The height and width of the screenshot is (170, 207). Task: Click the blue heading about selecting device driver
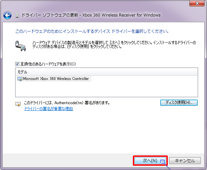[92, 31]
